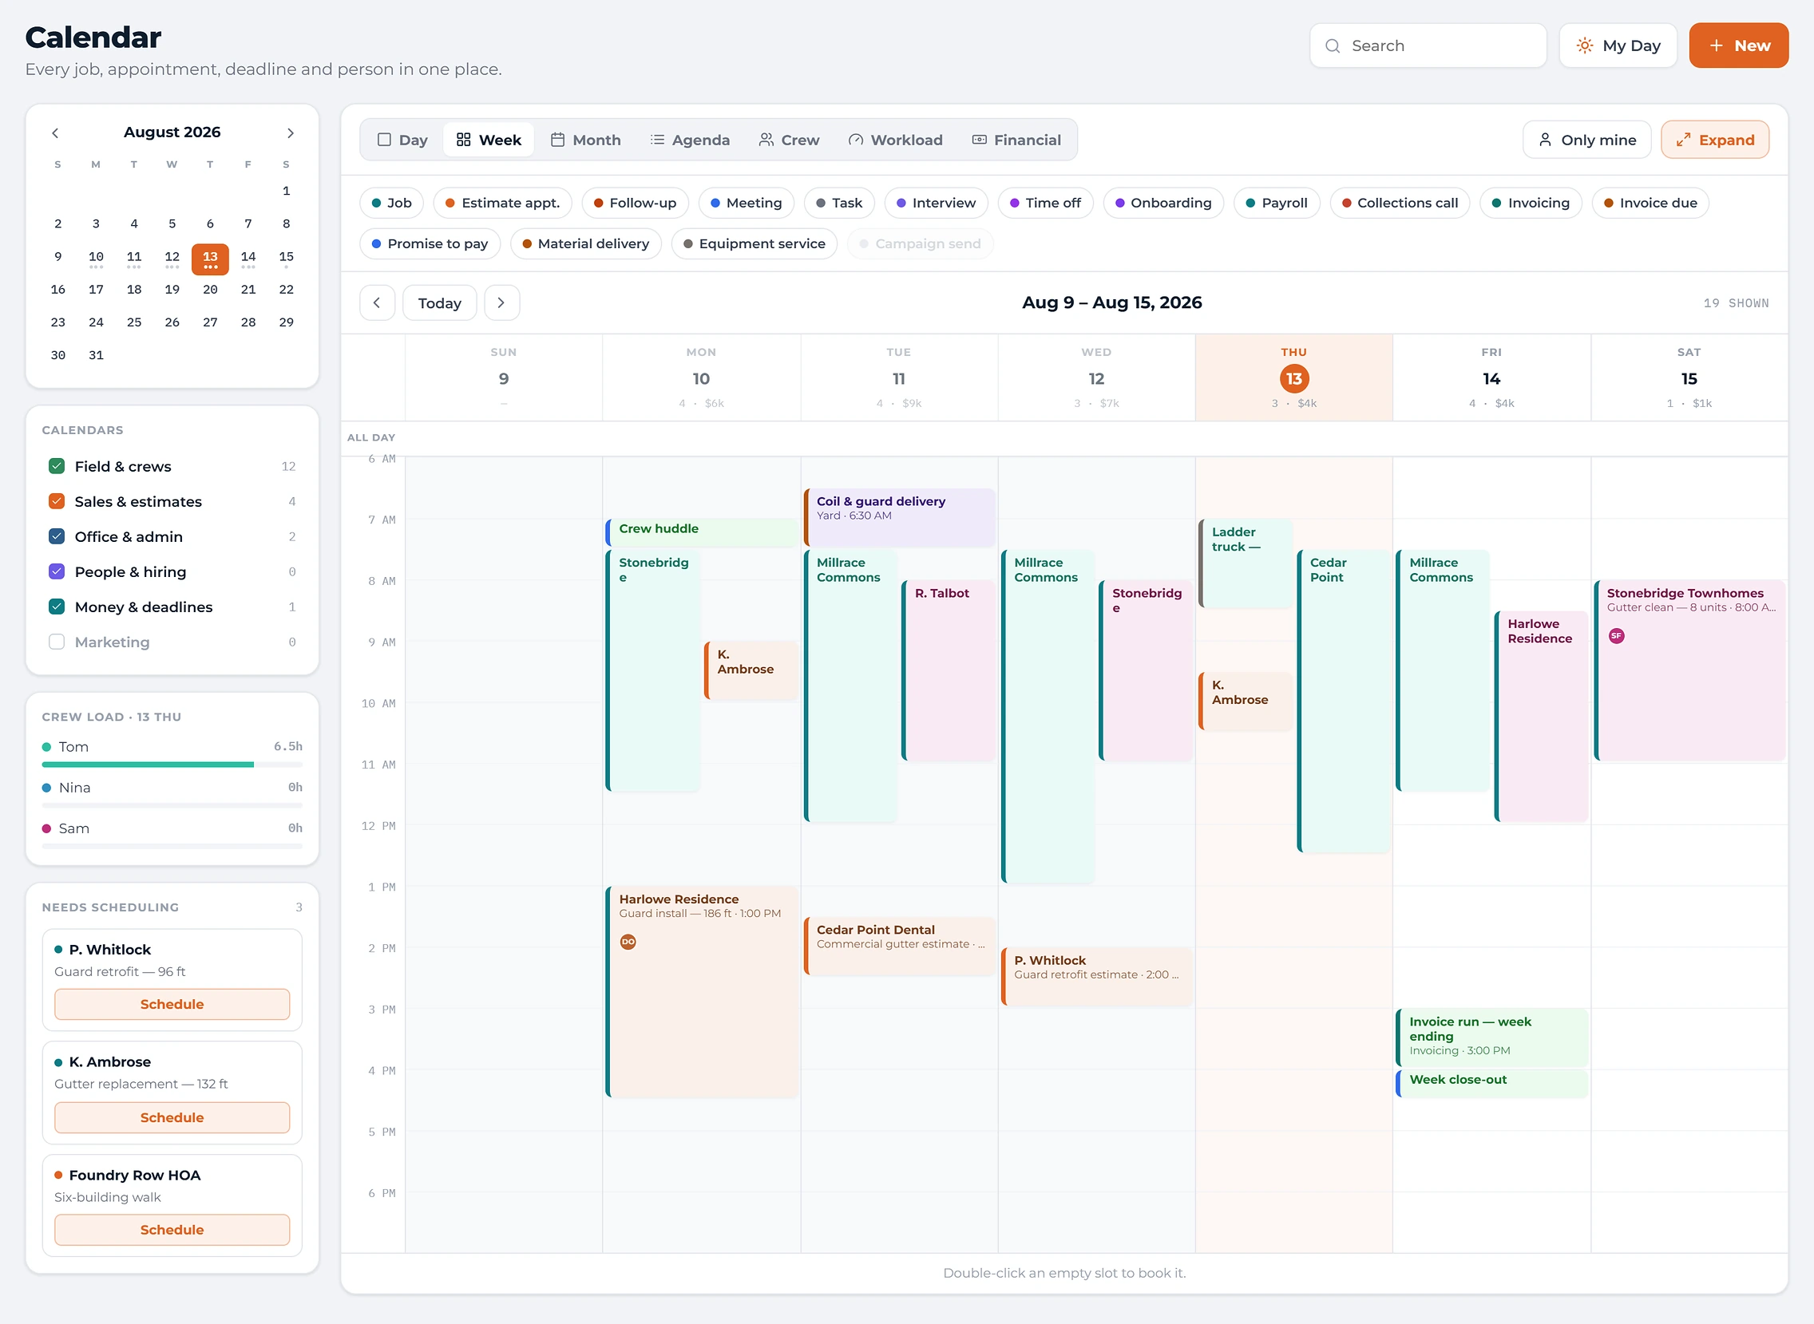The image size is (1814, 1324).
Task: Click the plus icon on New
Action: (1717, 45)
